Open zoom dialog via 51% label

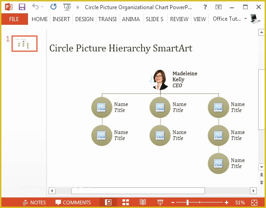[240, 202]
